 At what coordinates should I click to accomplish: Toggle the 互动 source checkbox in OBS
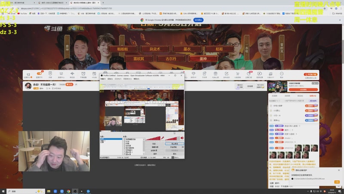tap(125, 141)
